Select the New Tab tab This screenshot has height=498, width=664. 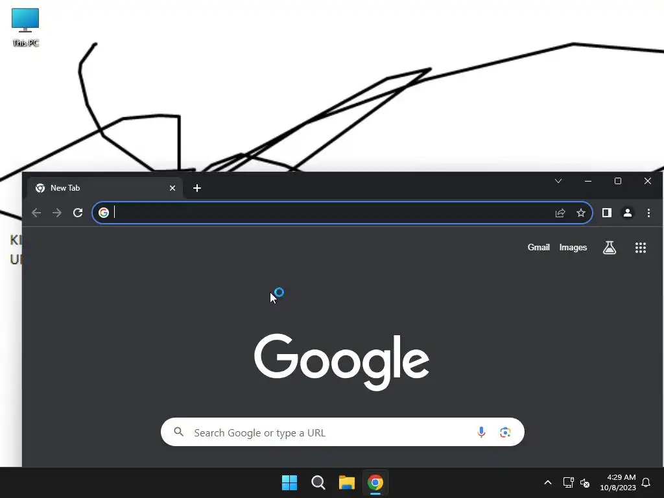pos(106,188)
